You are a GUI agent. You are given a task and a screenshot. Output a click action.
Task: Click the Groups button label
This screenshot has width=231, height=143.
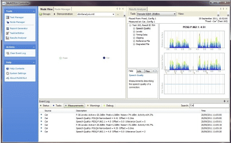pos(46,14)
